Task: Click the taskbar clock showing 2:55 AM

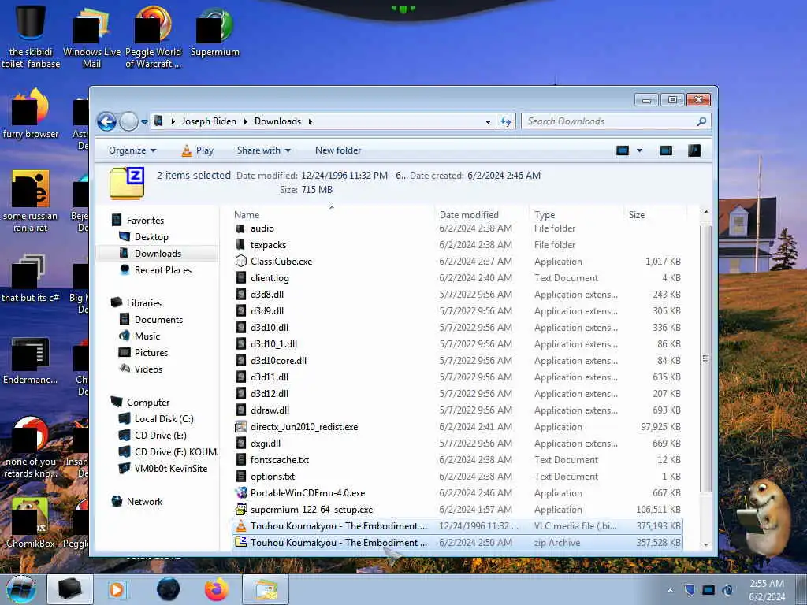Action: pos(767,590)
